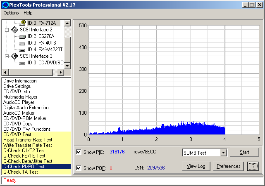Open CD/DVD Copy

point(18,124)
